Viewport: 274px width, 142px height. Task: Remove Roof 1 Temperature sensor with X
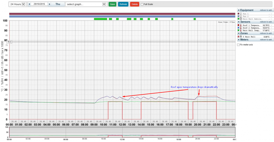[x=271, y=25]
